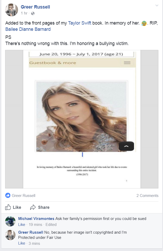Screen dimensions: 163x251
Task: Open the Taylor Swift tagged link
Action: (80, 23)
